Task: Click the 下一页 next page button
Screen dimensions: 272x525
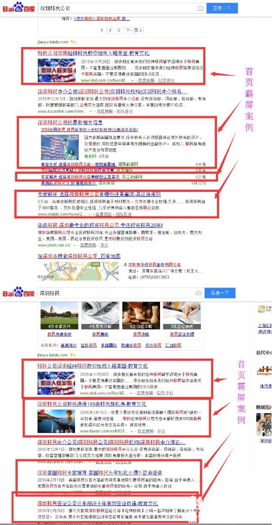Action: 134,30
